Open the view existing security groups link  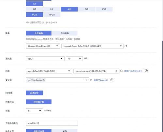(x=101, y=80)
